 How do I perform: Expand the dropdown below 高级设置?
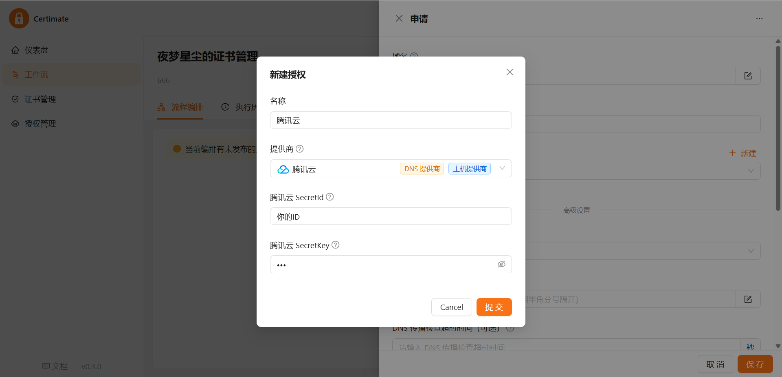pyautogui.click(x=751, y=251)
